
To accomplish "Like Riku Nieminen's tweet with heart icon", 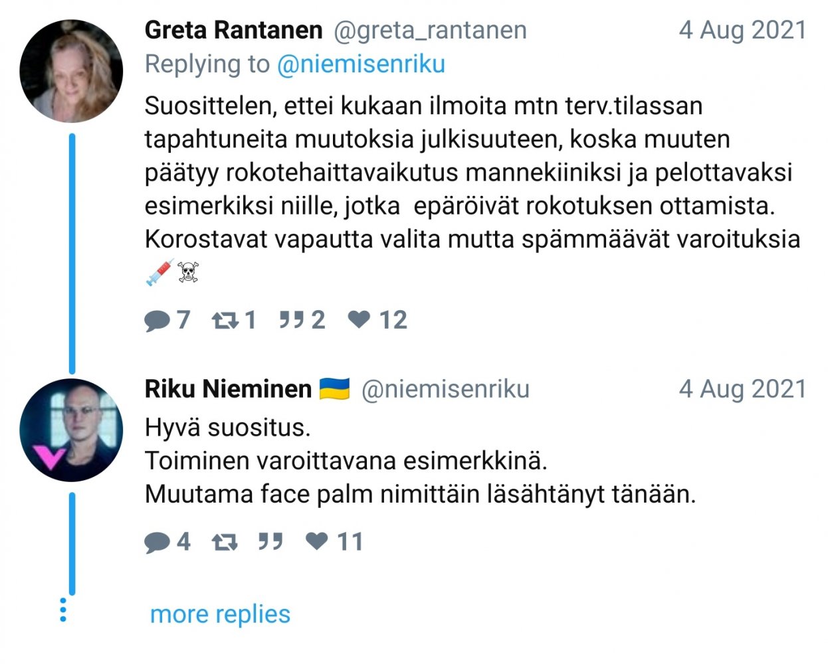I will [317, 542].
